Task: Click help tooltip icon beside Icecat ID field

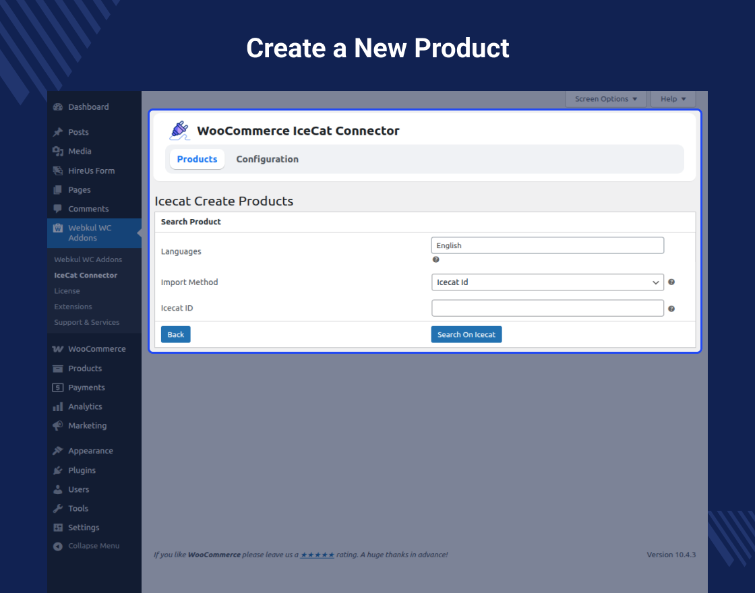Action: tap(671, 309)
